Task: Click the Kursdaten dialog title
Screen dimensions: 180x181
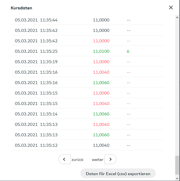Action: pos(21,8)
